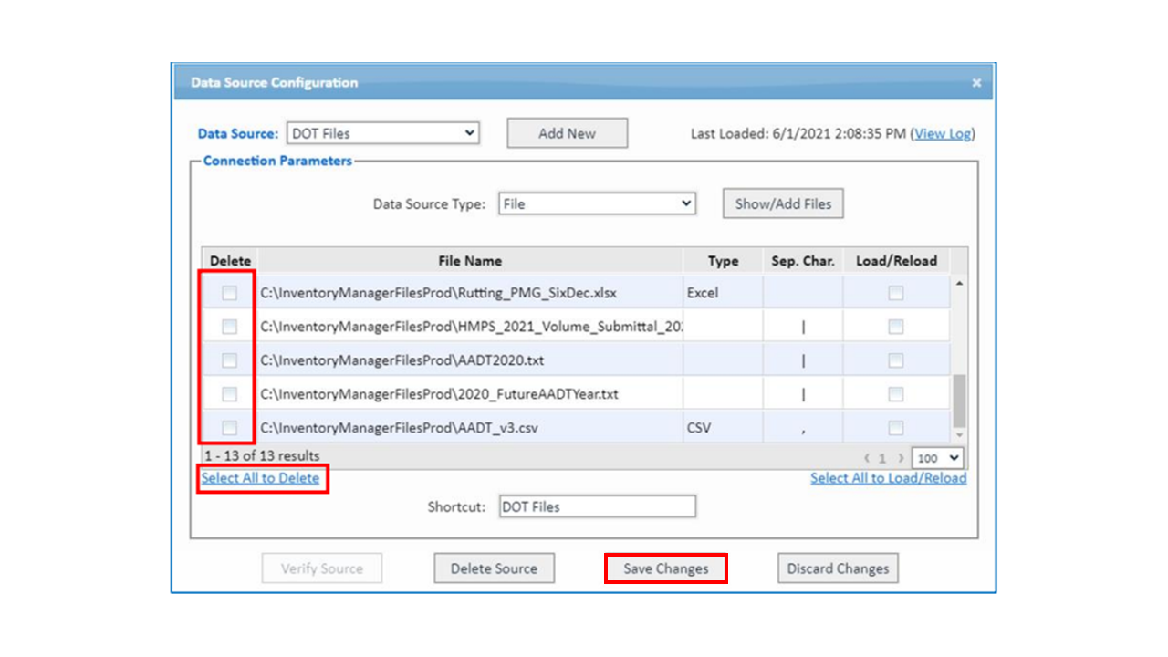This screenshot has width=1168, height=657.
Task: Expand the Data Source Type dropdown
Action: click(597, 204)
